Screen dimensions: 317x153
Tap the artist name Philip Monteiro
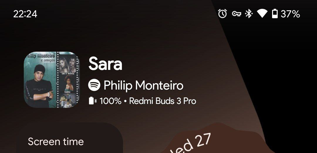(143, 85)
